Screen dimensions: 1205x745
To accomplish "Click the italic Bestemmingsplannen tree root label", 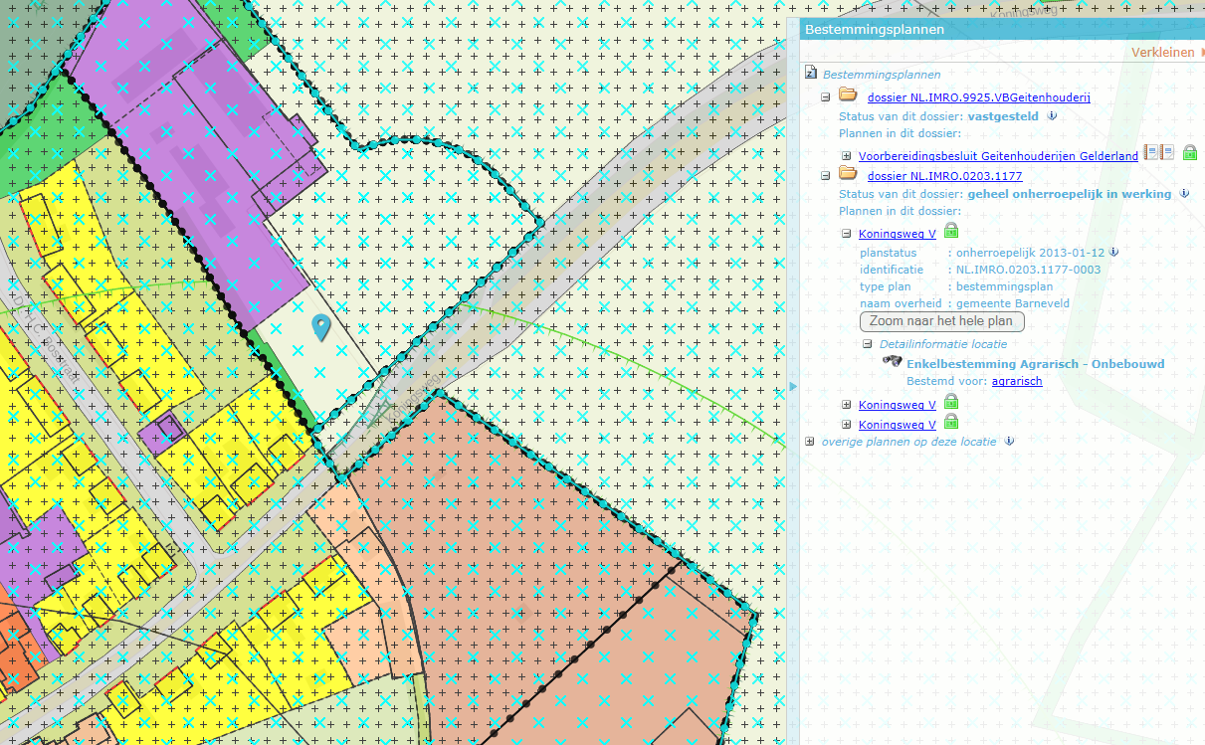I will tap(882, 75).
